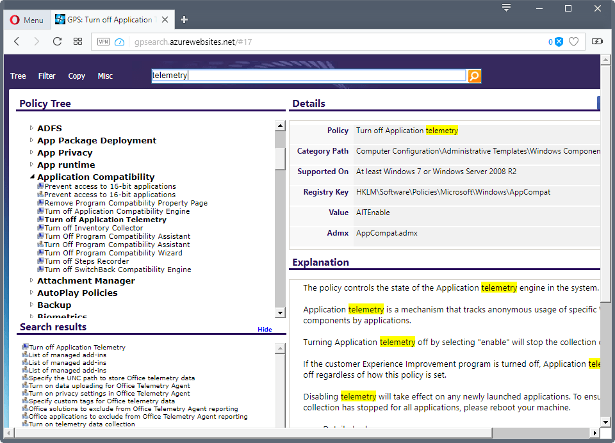Expand the App Privacy node
This screenshot has width=615, height=443.
(32, 152)
